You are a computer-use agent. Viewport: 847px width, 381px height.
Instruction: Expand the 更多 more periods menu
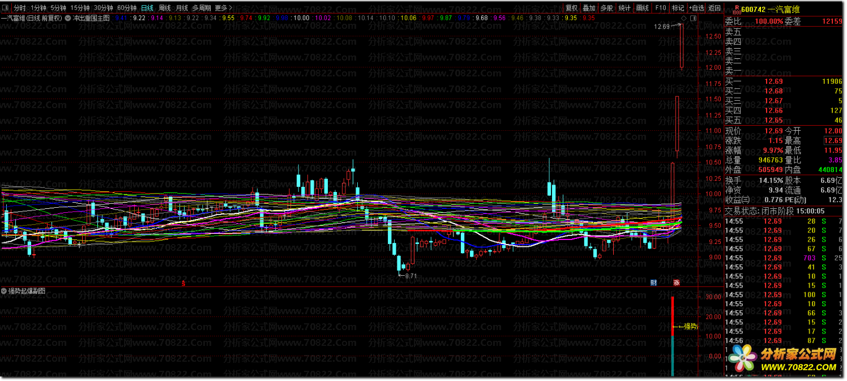coord(223,8)
